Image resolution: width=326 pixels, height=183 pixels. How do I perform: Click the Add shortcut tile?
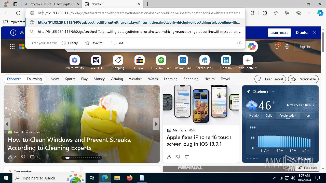248,63
